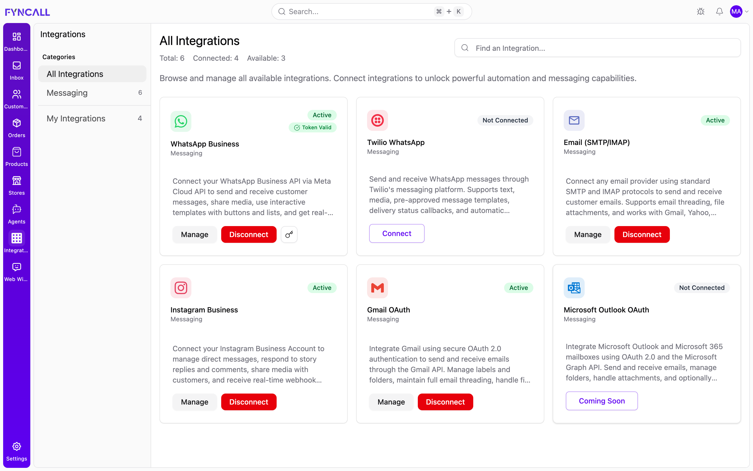Click the Microsoft Outlook OAuth title
The width and height of the screenshot is (753, 471).
[x=606, y=310]
